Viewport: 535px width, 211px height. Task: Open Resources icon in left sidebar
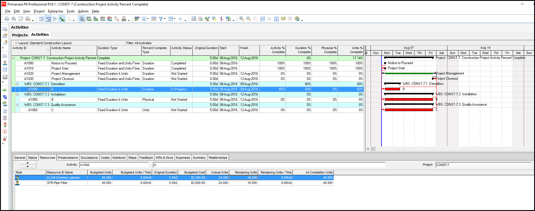[5, 63]
